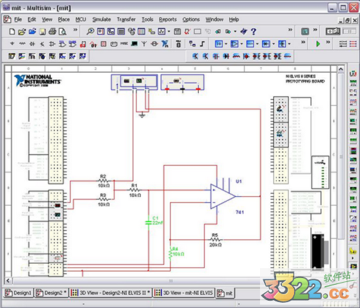Switch to 3D View - Design2-NI ELVIS II tab
The width and height of the screenshot is (360, 308).
tap(110, 293)
